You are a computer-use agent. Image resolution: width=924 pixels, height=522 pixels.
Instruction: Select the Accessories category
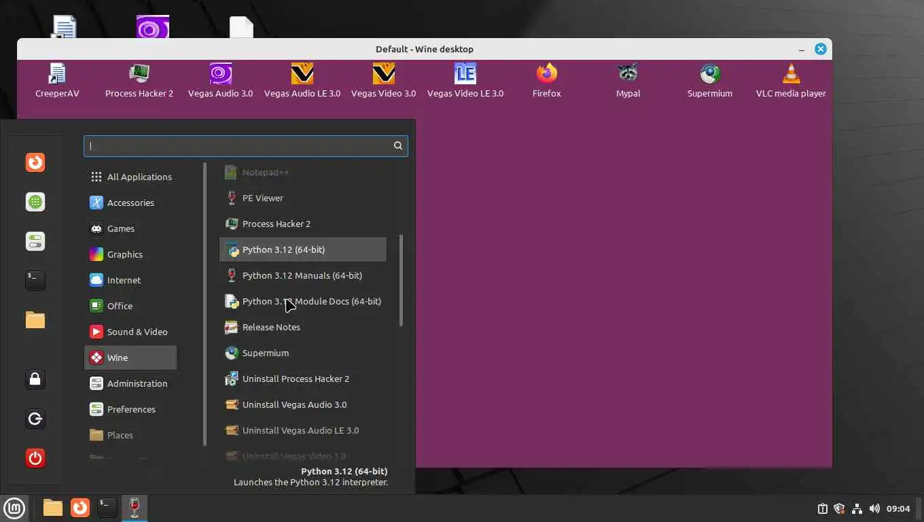[x=130, y=203]
